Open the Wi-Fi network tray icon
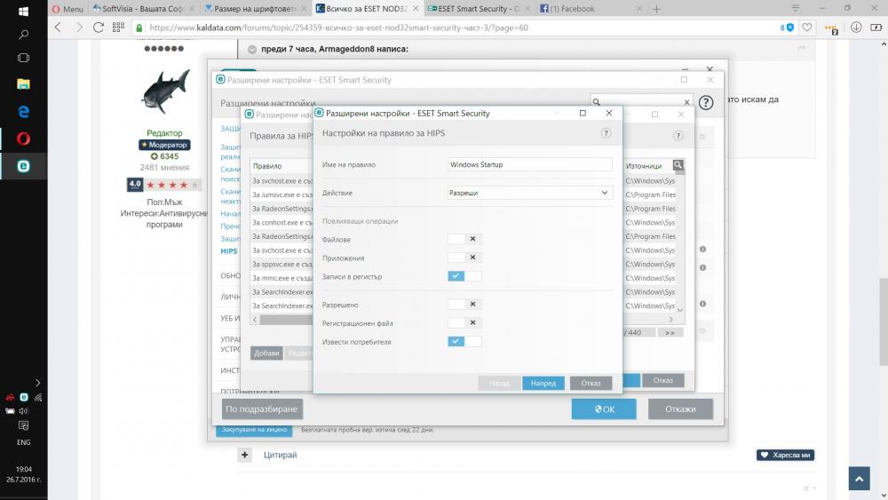The image size is (888, 500). (38, 398)
